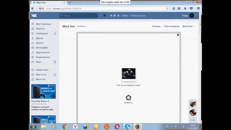Click the Sony Play Station 4 ad image
231x130 pixels.
tap(43, 91)
